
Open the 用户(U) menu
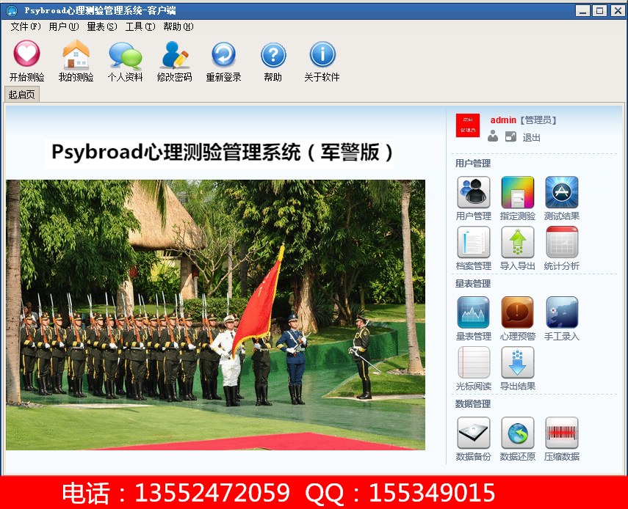point(64,26)
